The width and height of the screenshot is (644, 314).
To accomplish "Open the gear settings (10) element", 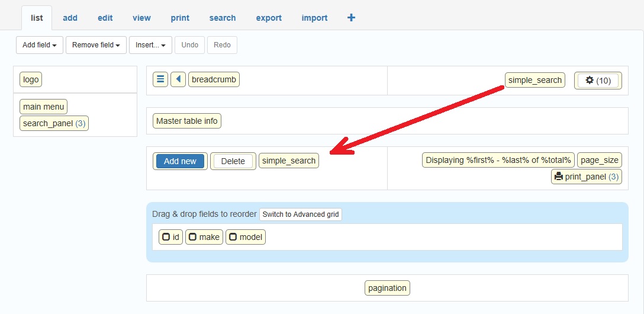I will click(x=598, y=81).
